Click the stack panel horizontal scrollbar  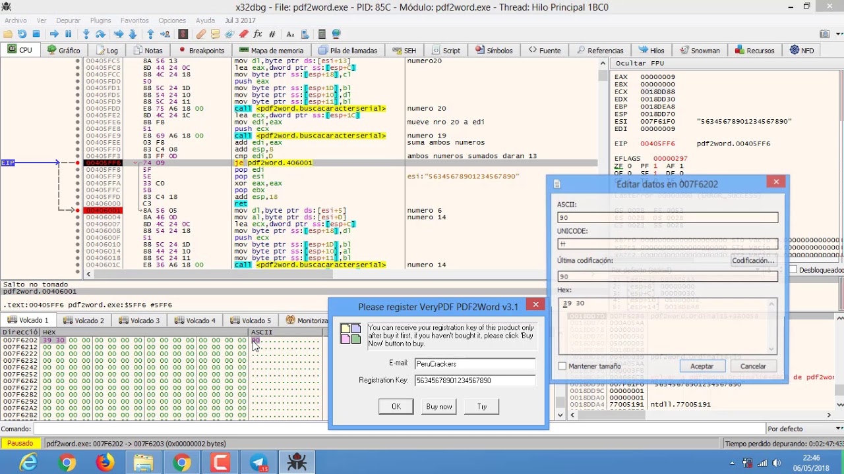tap(700, 415)
